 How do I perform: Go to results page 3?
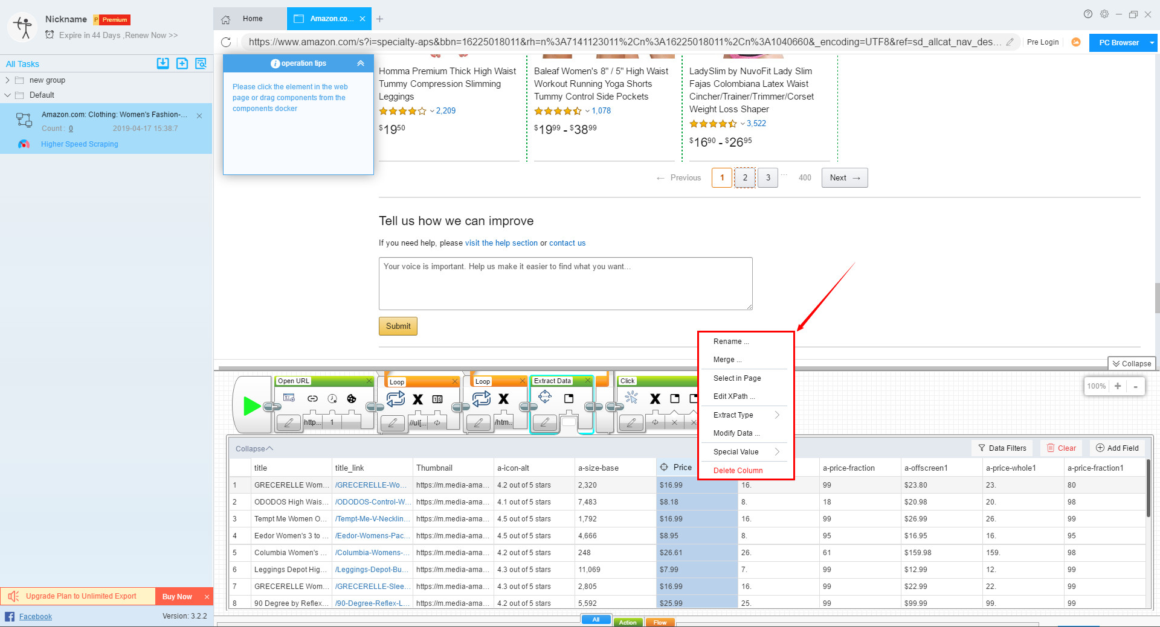pos(768,178)
